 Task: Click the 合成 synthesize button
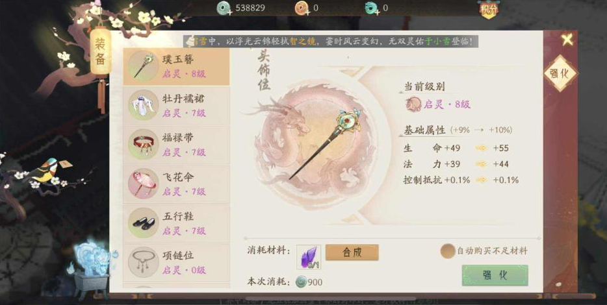click(352, 252)
